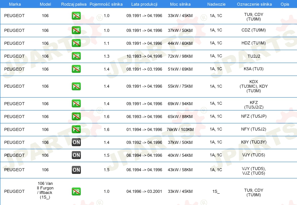The image size is (297, 205).
Task: Click the Nadwozie column header
Action: point(216,4)
